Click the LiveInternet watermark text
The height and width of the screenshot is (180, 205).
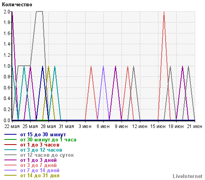point(188,176)
